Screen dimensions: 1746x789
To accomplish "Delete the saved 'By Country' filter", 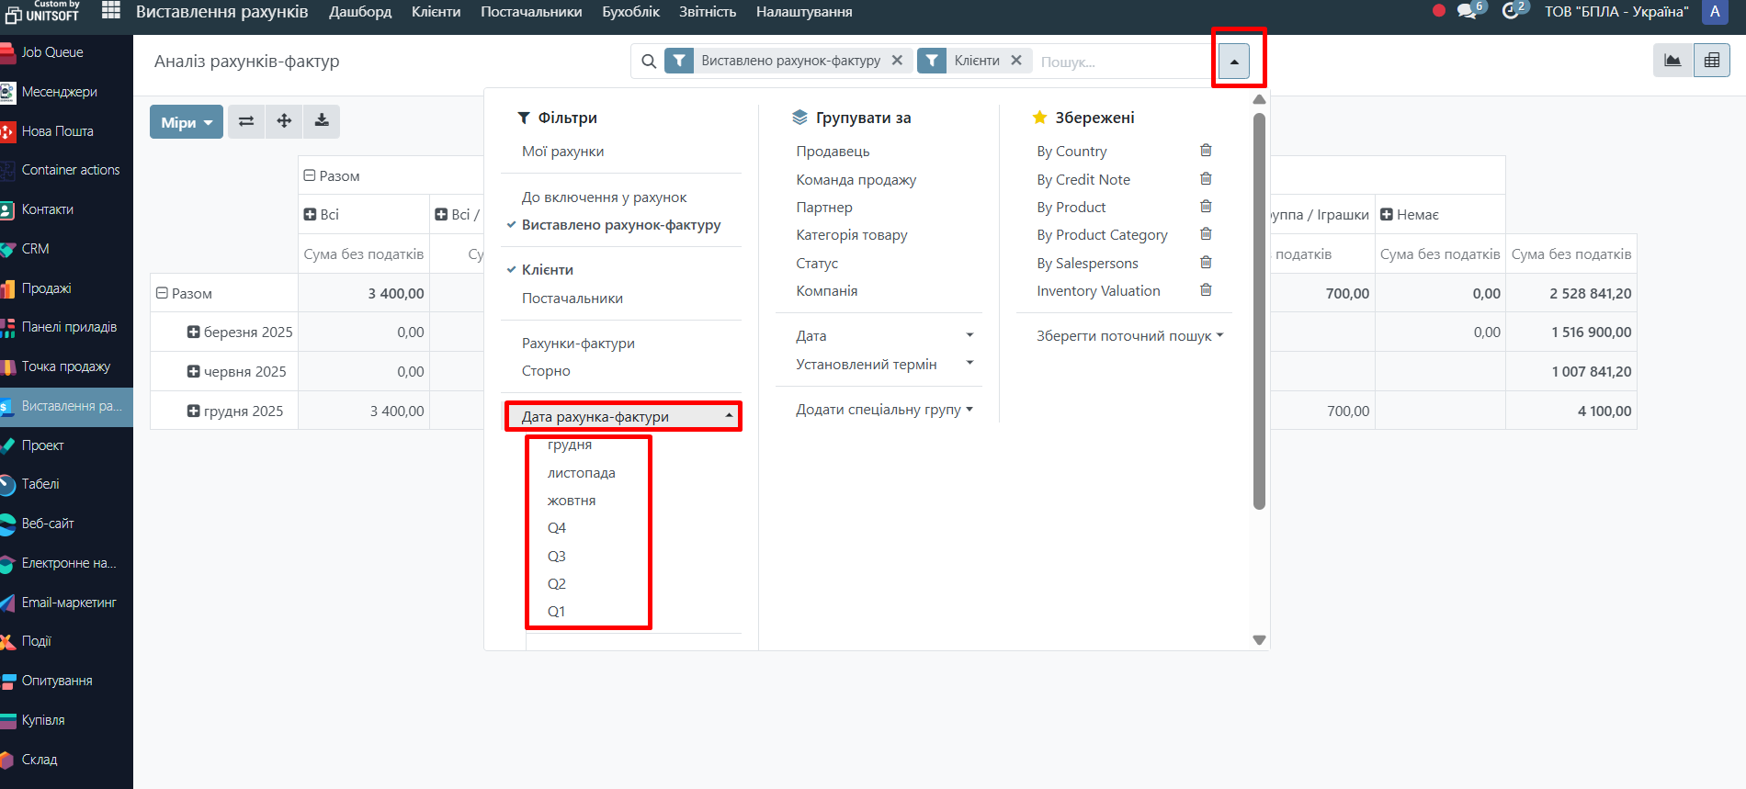I will click(1206, 151).
